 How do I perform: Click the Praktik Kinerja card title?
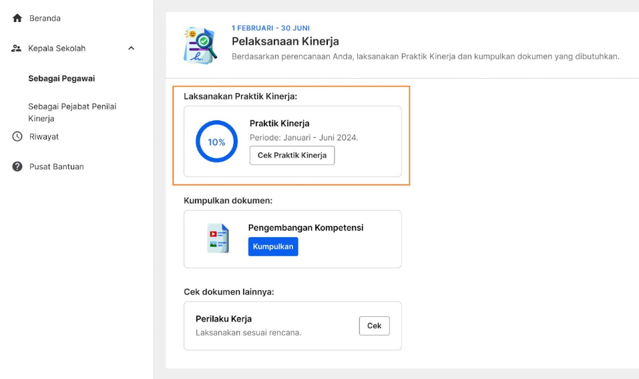click(280, 123)
